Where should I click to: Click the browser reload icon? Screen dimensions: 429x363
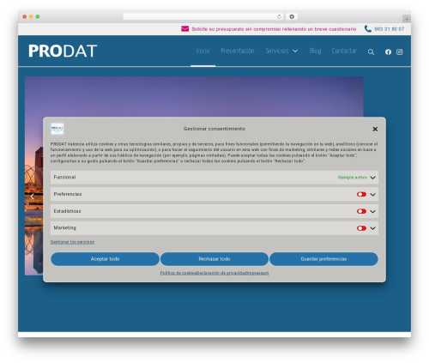point(279,16)
